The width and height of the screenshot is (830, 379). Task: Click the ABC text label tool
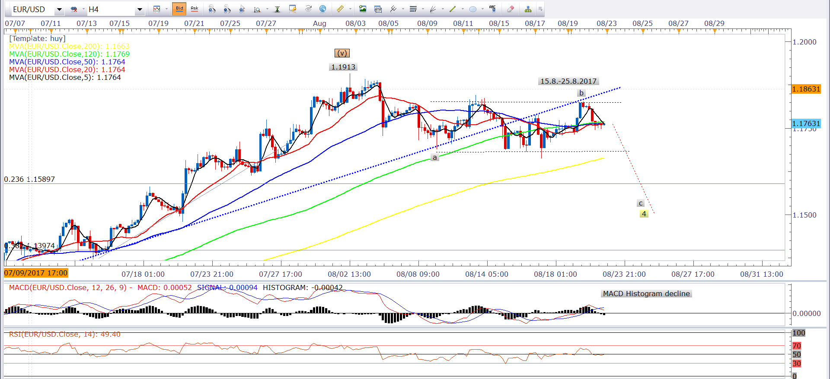click(492, 9)
